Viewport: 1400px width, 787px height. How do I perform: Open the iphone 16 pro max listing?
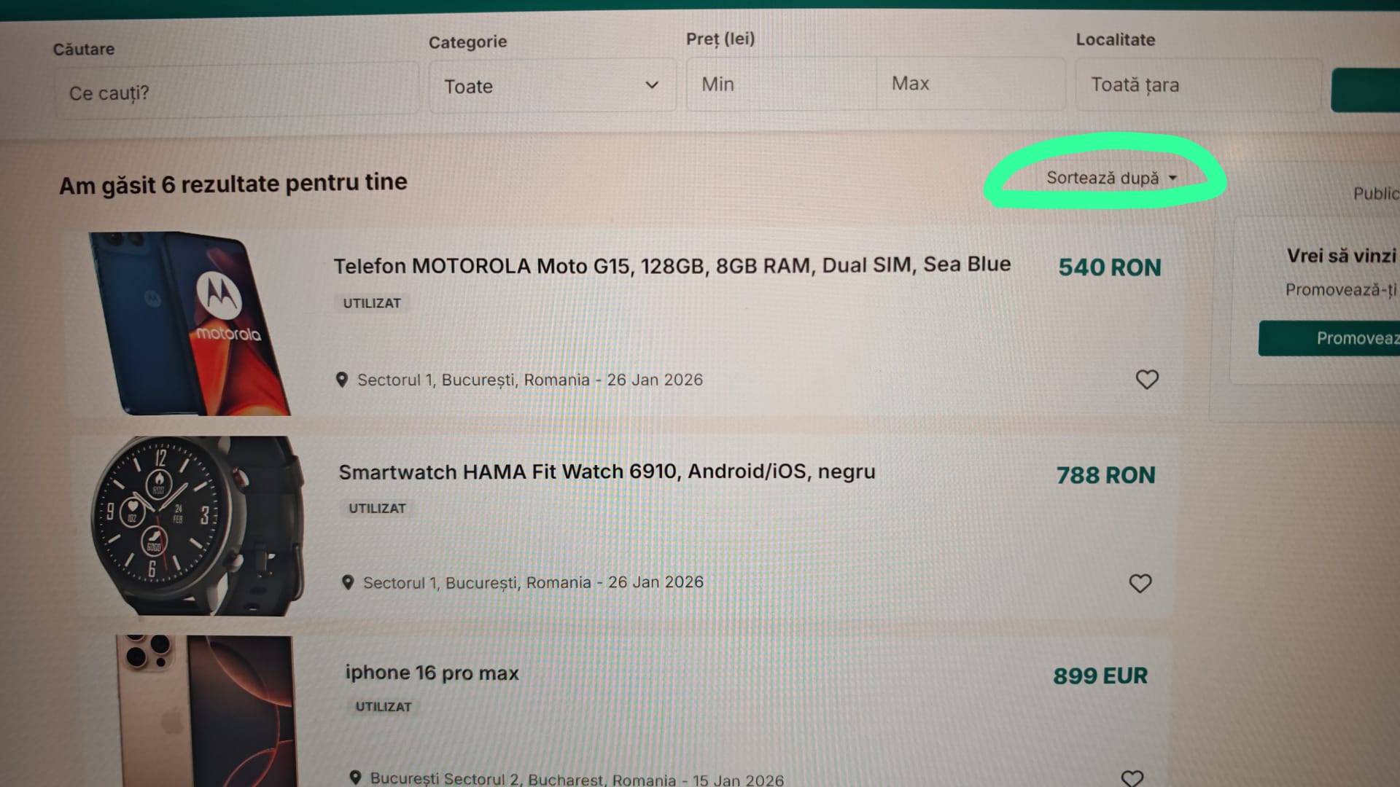(432, 673)
